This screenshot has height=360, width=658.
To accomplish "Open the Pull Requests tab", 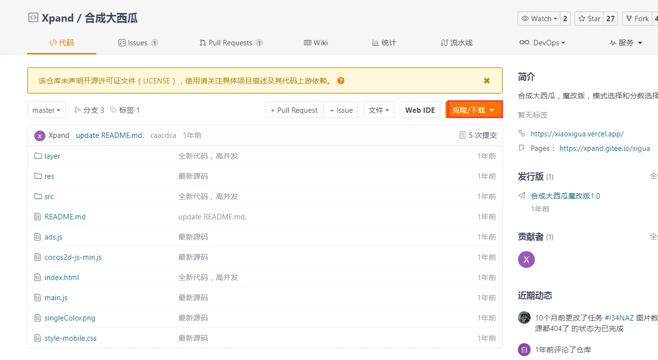I will [x=231, y=43].
